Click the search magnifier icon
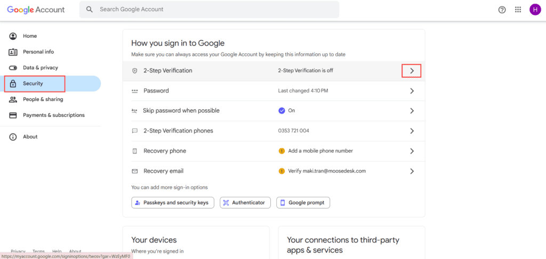The width and height of the screenshot is (546, 259). tap(90, 10)
